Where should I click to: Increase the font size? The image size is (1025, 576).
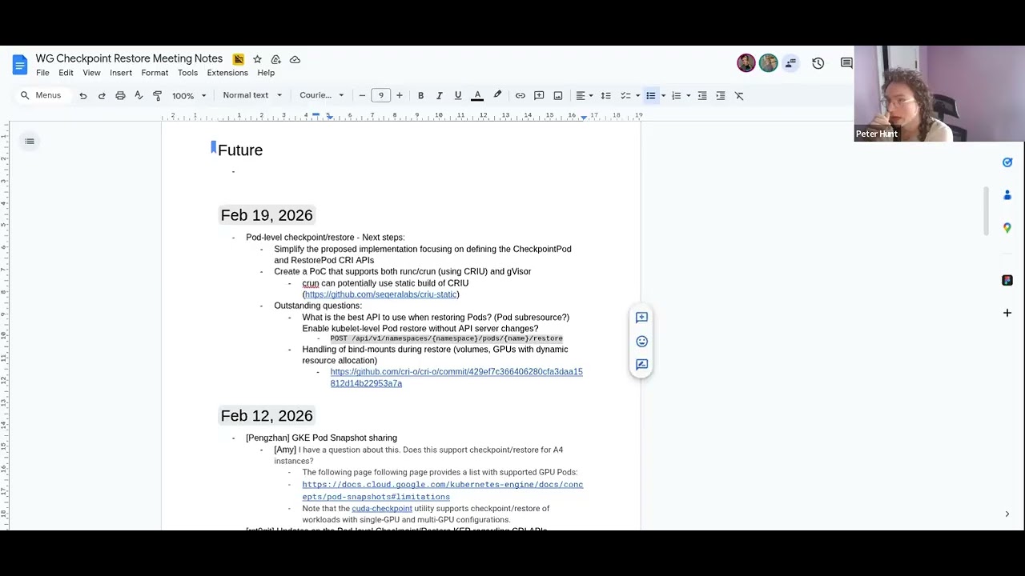400,95
